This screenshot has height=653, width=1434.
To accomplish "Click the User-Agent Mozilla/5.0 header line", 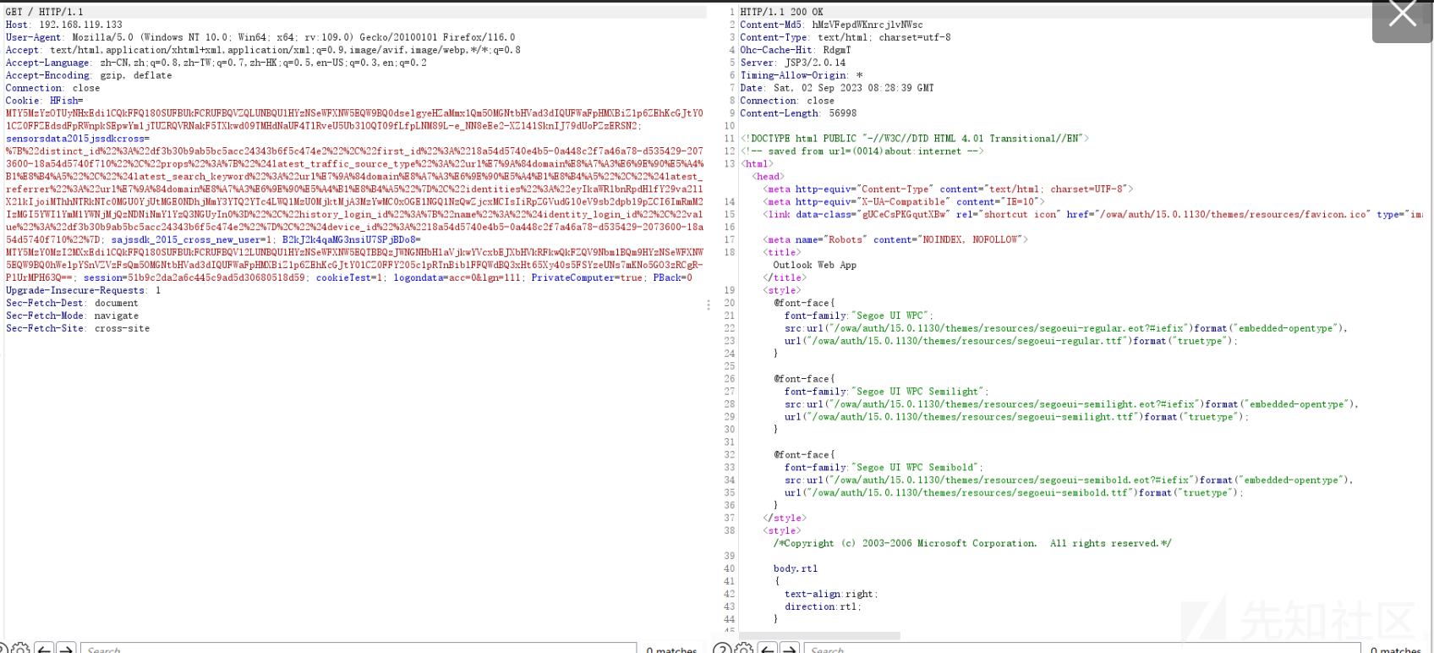I will coord(260,37).
